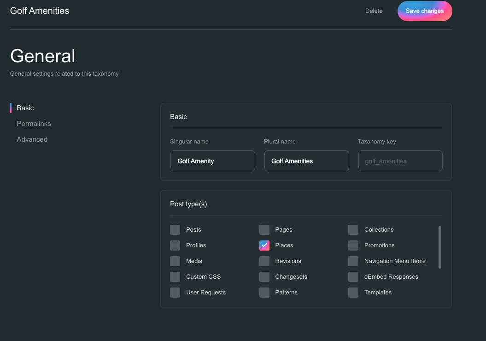Tick the Collections checkbox
The width and height of the screenshot is (486, 341).
(353, 230)
